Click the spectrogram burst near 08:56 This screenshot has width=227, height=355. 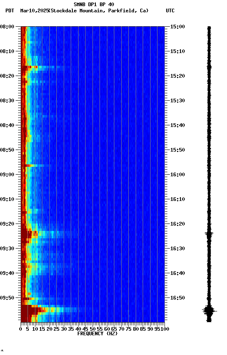[x=35, y=166]
